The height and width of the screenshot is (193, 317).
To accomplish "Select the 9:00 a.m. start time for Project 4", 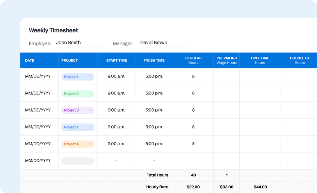I will [116, 144].
